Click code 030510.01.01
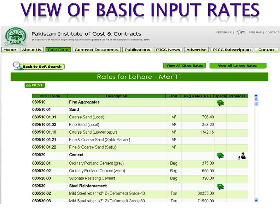The image size is (280, 210). point(44,117)
